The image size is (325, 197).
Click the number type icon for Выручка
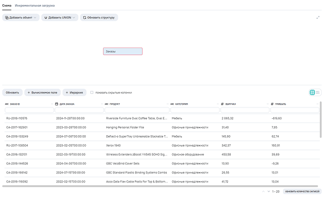tap(222, 104)
